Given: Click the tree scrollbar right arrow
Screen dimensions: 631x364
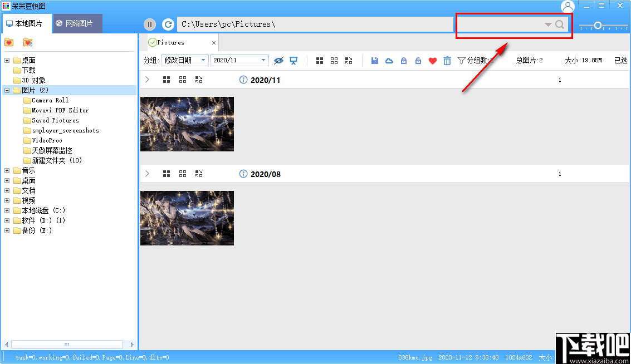Looking at the screenshot, I should pyautogui.click(x=132, y=345).
